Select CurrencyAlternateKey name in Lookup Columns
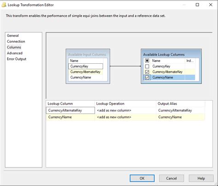The height and width of the screenshot is (186, 218). [167, 72]
